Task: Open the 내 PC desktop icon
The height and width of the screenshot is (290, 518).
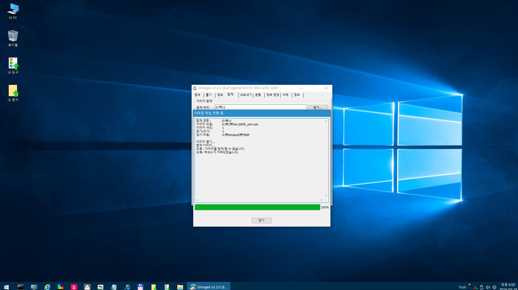Action: point(13,11)
